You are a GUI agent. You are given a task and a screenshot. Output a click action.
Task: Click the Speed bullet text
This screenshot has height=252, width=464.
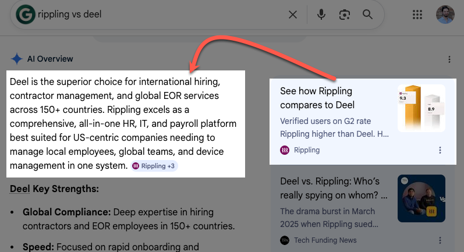click(111, 247)
